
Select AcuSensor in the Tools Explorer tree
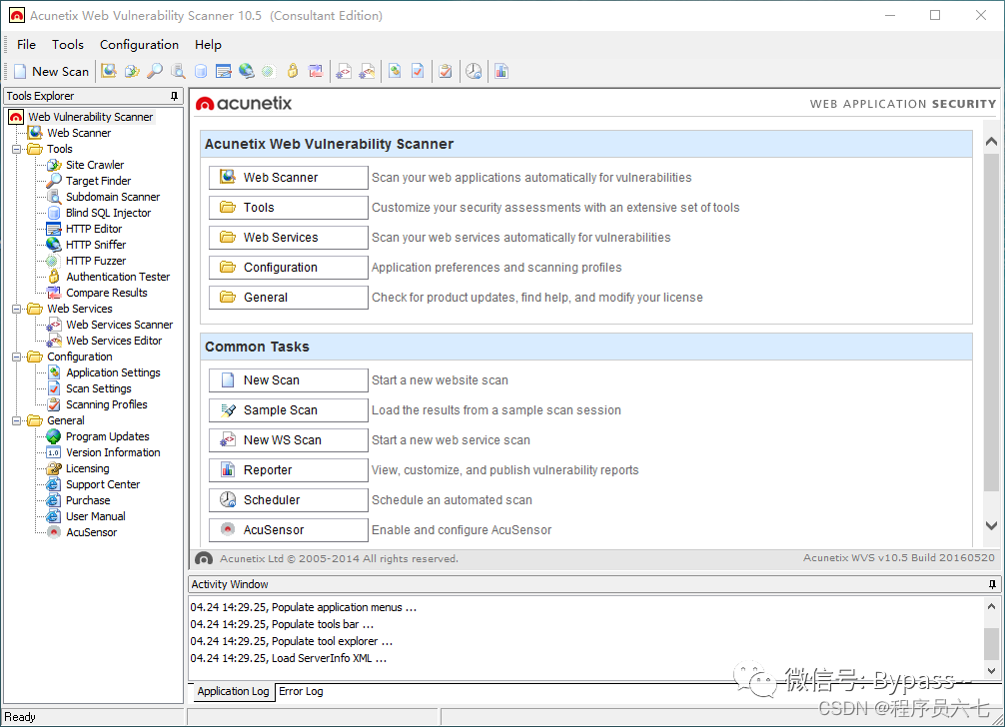91,533
